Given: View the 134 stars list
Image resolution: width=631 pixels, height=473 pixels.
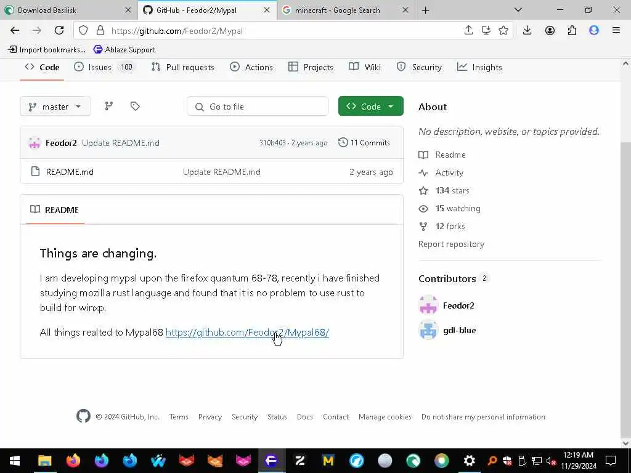Looking at the screenshot, I should 452,190.
